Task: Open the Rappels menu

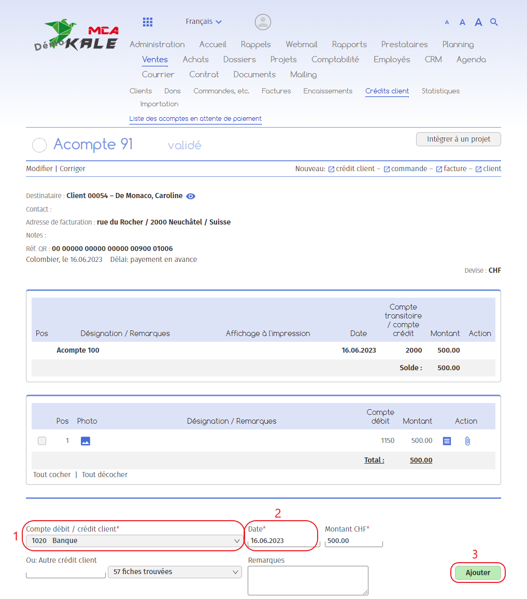Action: coord(255,44)
